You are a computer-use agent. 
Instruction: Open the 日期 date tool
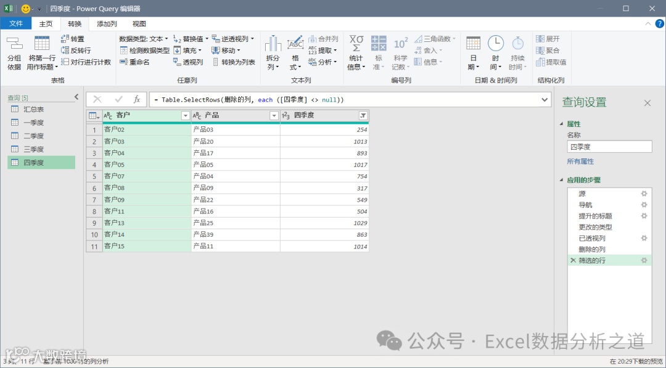coord(473,52)
